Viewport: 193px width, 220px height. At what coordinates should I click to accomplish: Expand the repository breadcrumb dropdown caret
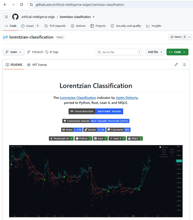(93, 17)
